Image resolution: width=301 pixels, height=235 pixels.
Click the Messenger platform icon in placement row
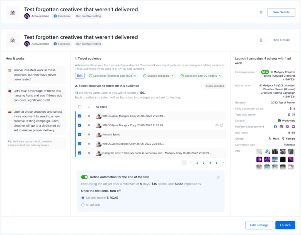[x=287, y=127]
